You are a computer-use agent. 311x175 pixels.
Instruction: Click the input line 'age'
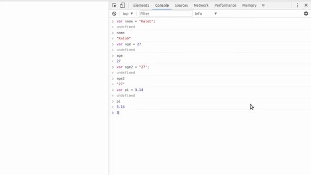point(120,56)
